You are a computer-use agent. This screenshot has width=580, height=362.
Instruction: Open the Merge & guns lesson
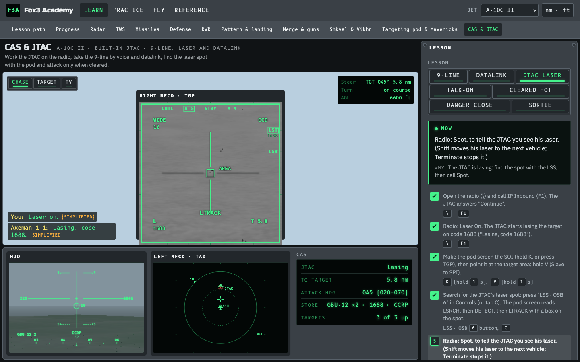301,29
